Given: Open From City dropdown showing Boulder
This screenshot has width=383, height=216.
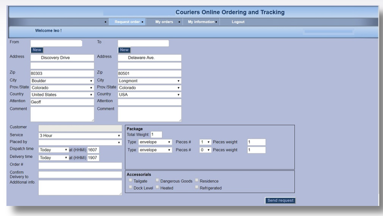Looking at the screenshot, I should [62, 81].
